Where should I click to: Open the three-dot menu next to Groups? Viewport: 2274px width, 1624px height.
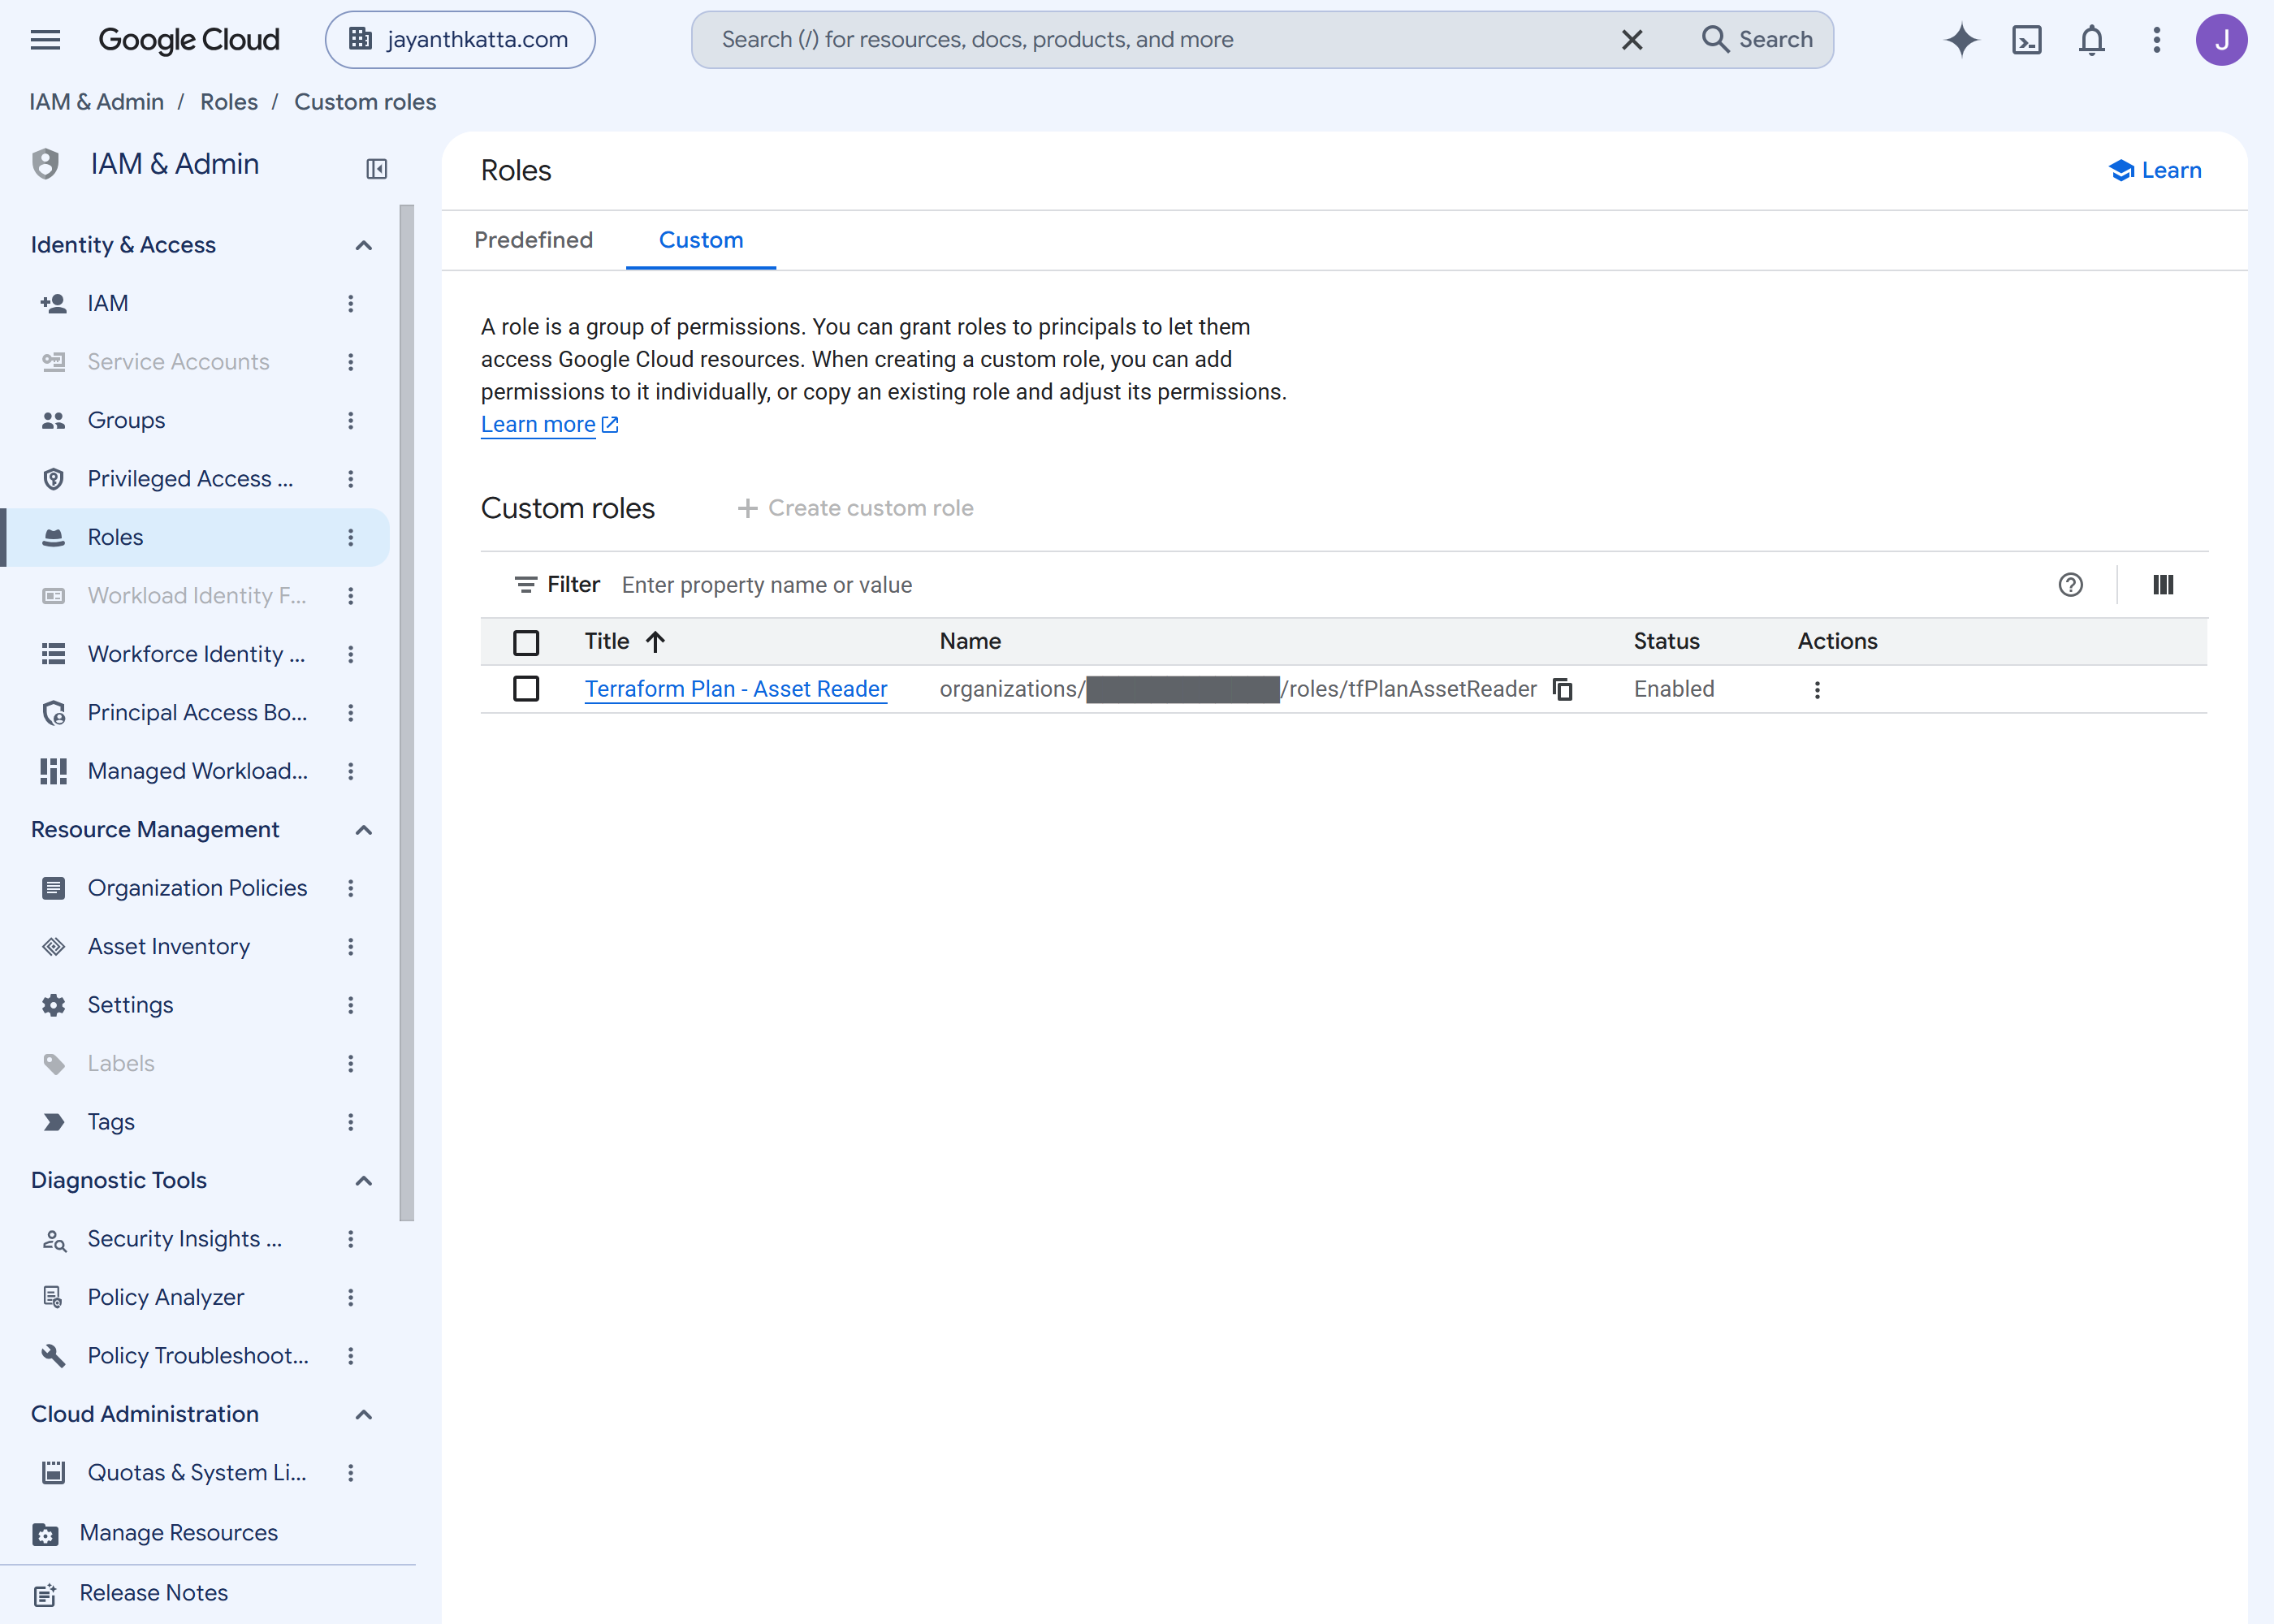coord(350,420)
